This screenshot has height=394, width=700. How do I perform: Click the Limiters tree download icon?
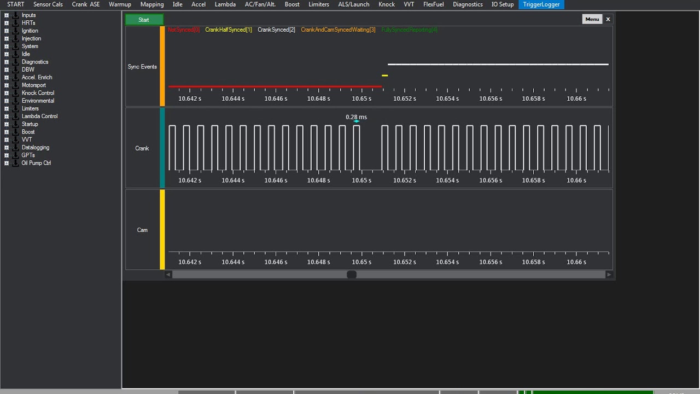click(15, 108)
